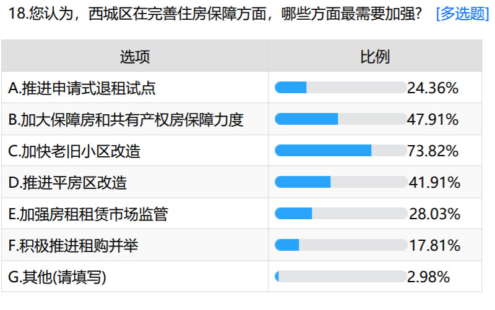
Task: Select the 比例 column header
Action: 375,57
